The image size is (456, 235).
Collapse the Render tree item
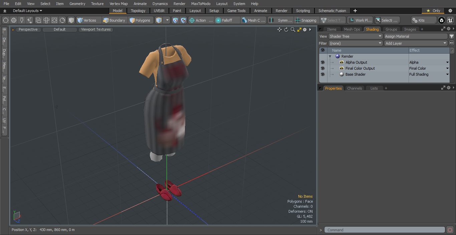[x=330, y=57]
